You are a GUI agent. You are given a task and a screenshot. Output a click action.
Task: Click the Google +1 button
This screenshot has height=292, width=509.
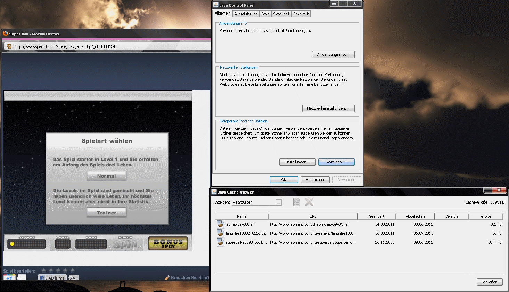coord(9,278)
